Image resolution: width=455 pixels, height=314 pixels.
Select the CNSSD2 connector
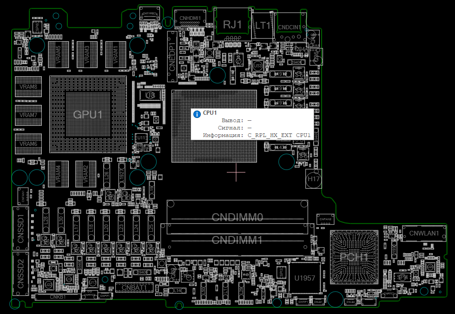(20, 273)
